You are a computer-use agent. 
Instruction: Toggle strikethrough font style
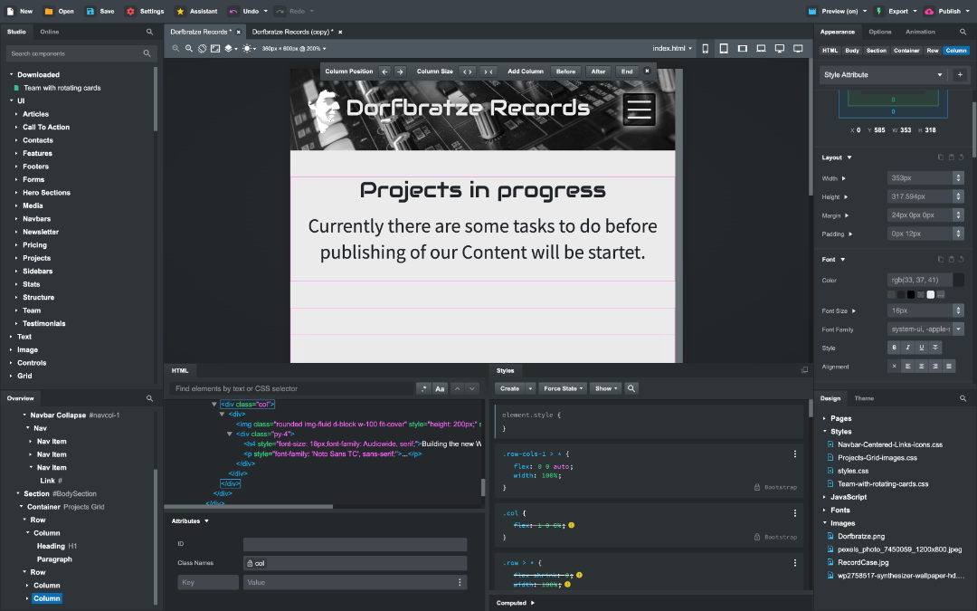[935, 348]
